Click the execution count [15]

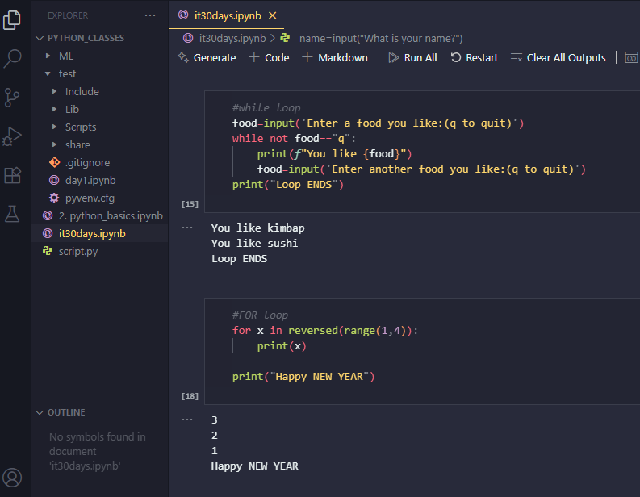[x=190, y=203]
